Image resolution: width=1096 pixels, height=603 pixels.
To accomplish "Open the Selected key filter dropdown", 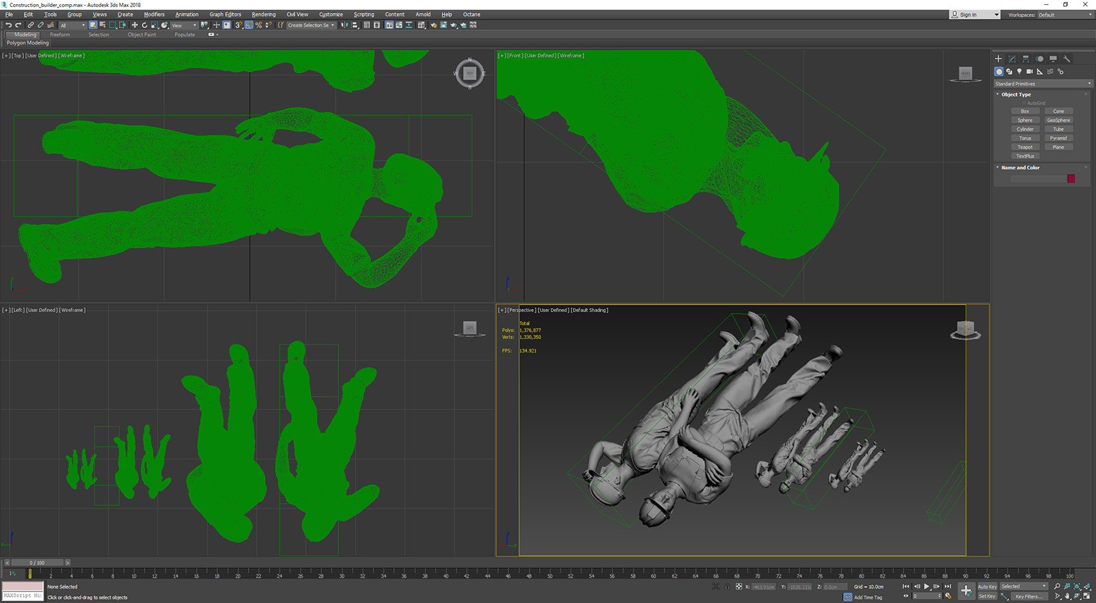I will click(1024, 587).
